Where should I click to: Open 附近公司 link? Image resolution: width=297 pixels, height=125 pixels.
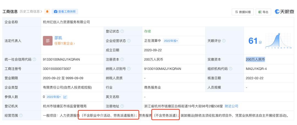coord(232,106)
